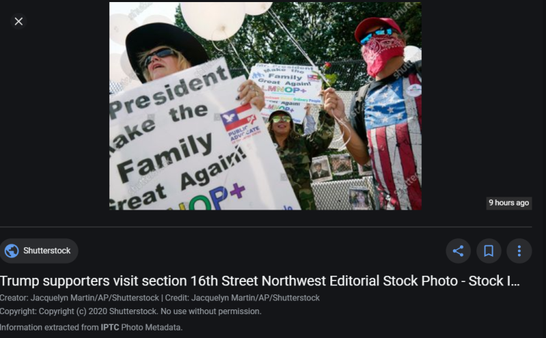Open the main protest photo preview
The height and width of the screenshot is (338, 546).
[265, 106]
